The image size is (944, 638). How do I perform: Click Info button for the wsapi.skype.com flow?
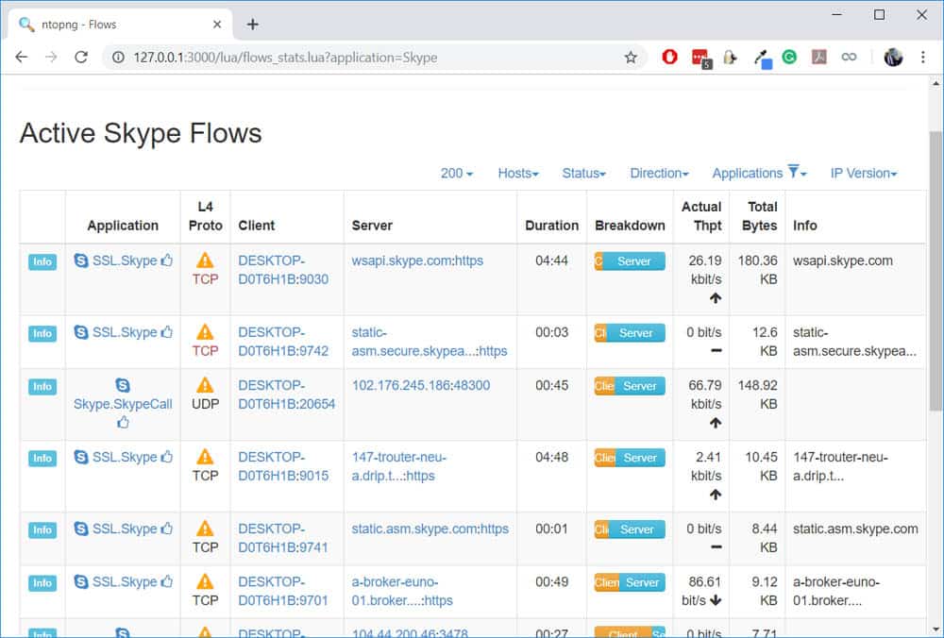click(42, 261)
